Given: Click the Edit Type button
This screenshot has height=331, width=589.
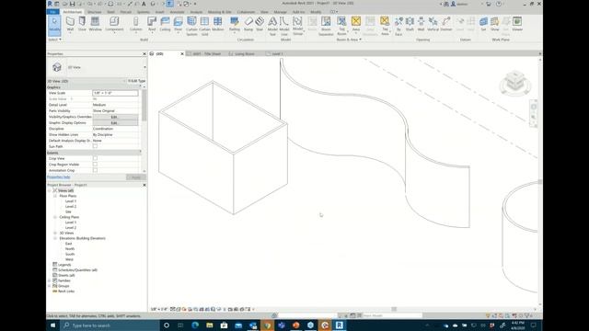Looking at the screenshot, I should tap(136, 81).
